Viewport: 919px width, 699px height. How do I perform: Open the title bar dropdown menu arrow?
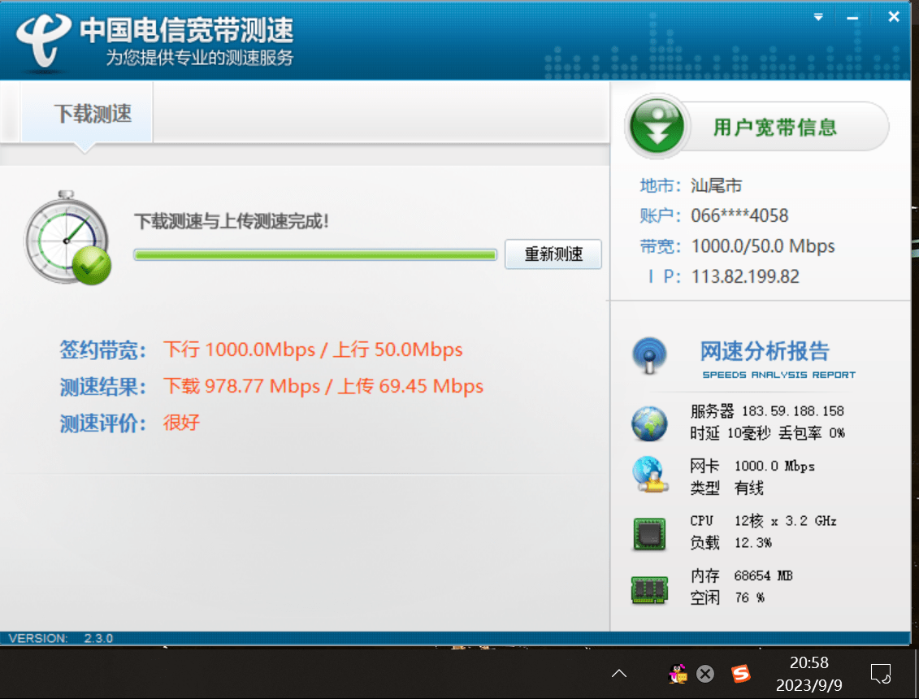818,17
